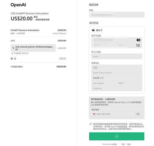Click the CVC card icon
Image resolution: width=154 pixels, height=146 pixels.
tap(138, 45)
